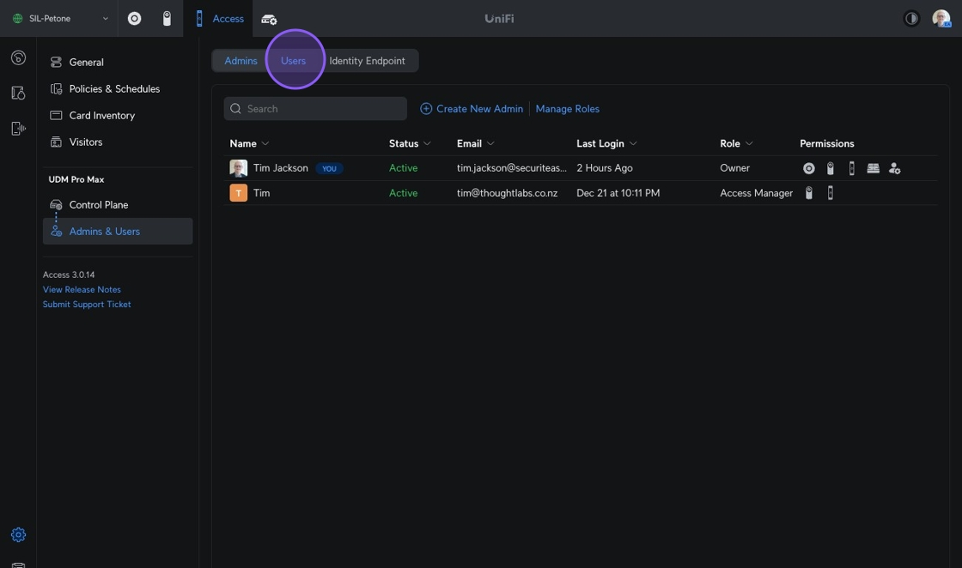Open the settings gear in left rail
962x568 pixels.
point(18,535)
